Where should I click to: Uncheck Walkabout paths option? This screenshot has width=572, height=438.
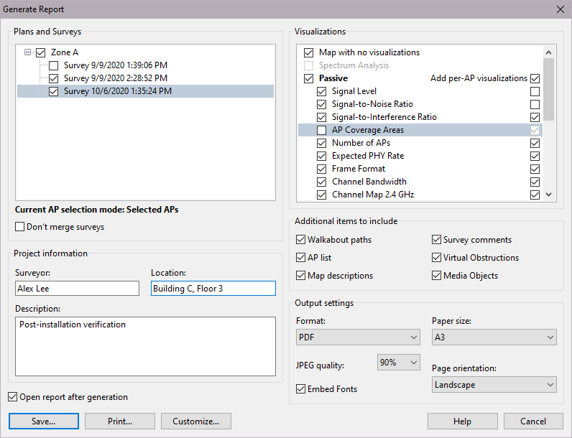301,240
